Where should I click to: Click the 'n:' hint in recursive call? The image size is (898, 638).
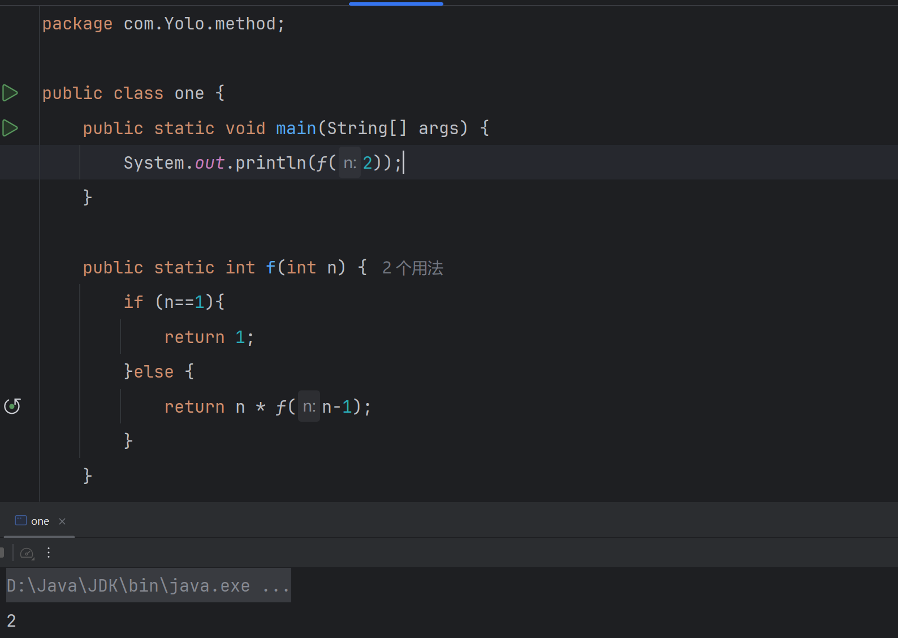(309, 406)
